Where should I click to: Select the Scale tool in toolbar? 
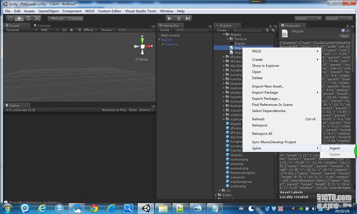[x=37, y=18]
